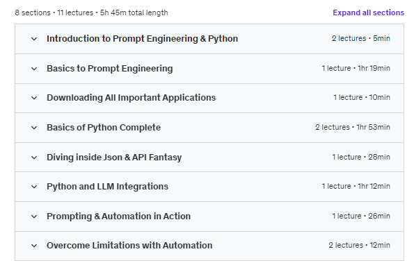This screenshot has width=407, height=263.
Task: Open the Basics to Prompt Engineering title
Action: 109,68
